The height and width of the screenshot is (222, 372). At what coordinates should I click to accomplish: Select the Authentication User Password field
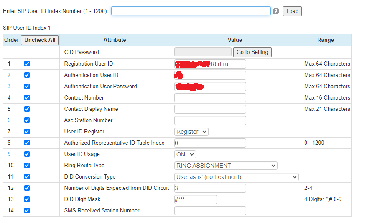pyautogui.click(x=210, y=87)
